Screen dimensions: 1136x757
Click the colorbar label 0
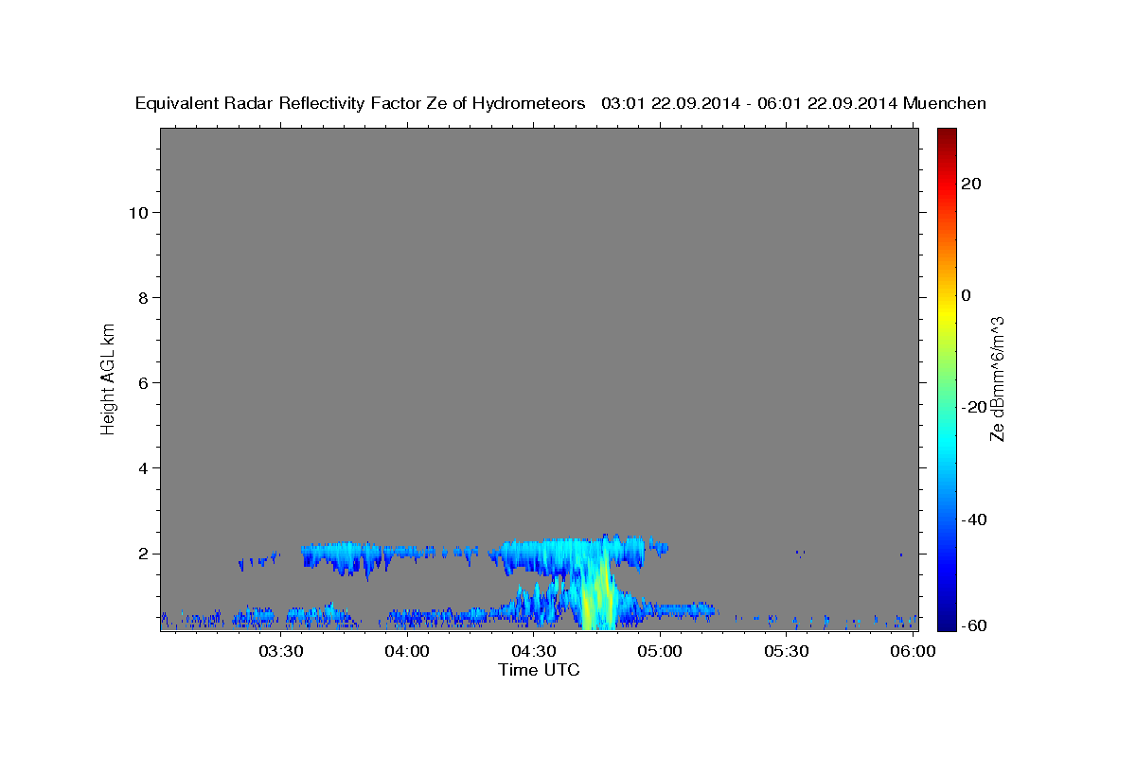[967, 295]
